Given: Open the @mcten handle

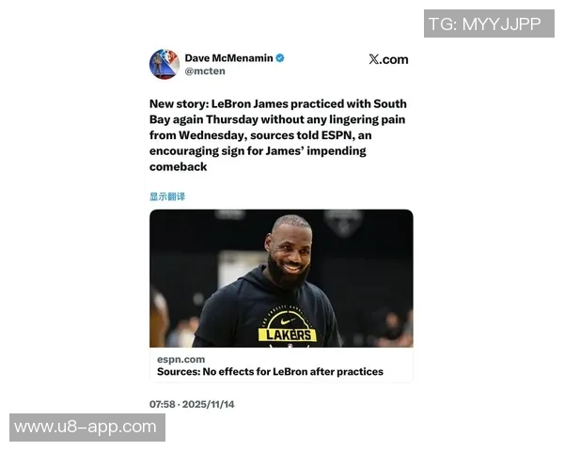Looking at the screenshot, I should (x=205, y=71).
